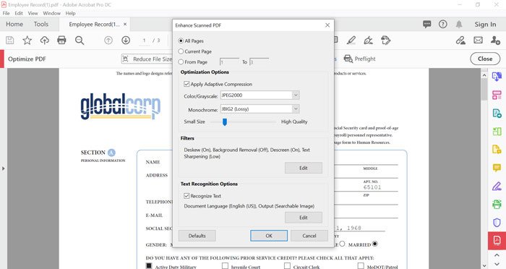
Task: Open the Window menu
Action: pos(51,13)
